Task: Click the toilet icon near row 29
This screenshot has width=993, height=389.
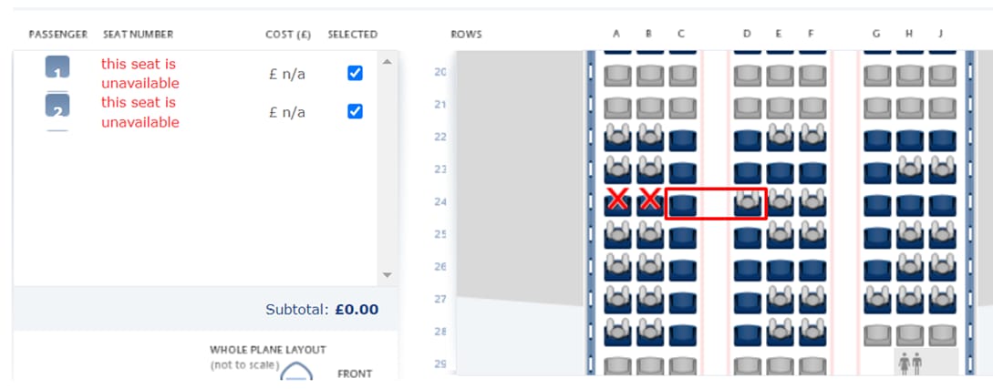Action: tap(911, 363)
